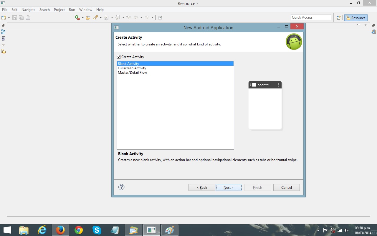Screen dimensions: 377x236
Task: Click the Back button in wizard
Action: (202, 188)
